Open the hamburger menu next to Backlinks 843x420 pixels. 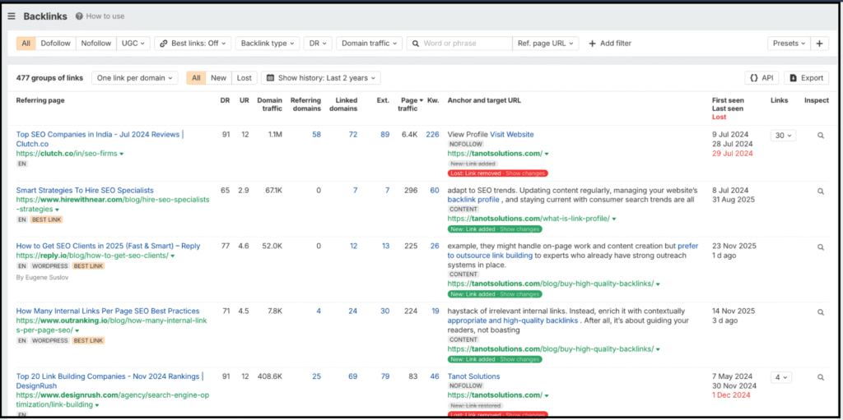(12, 16)
